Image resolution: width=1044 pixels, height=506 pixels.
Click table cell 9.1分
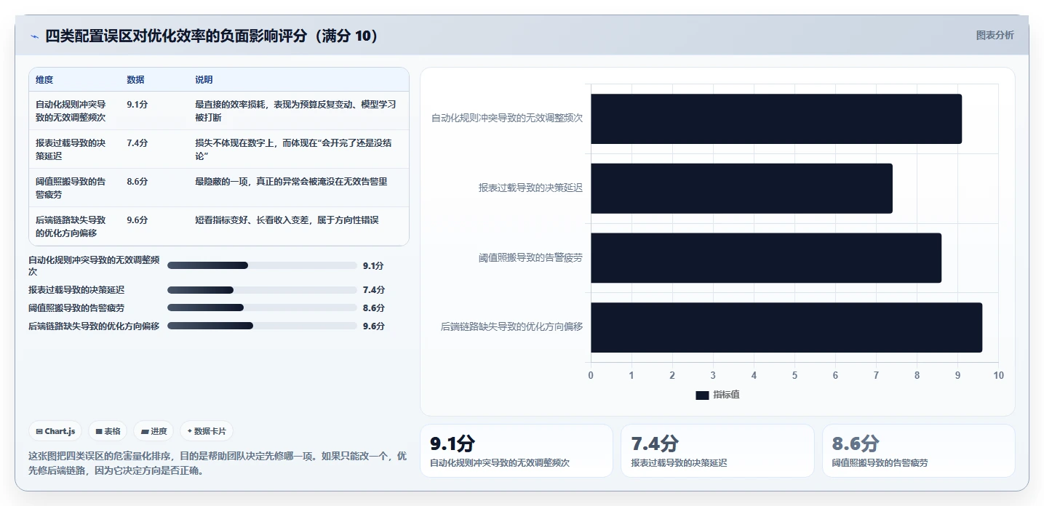137,105
